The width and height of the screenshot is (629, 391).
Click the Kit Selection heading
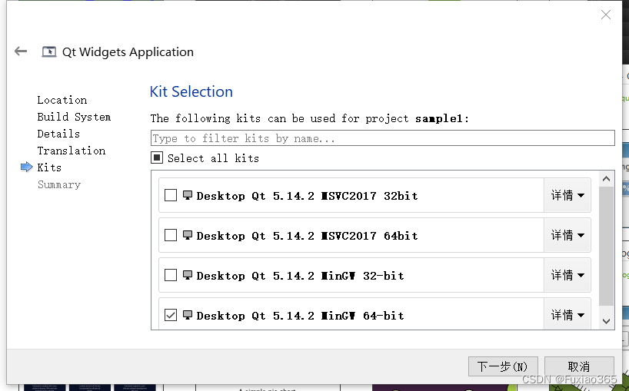(191, 91)
